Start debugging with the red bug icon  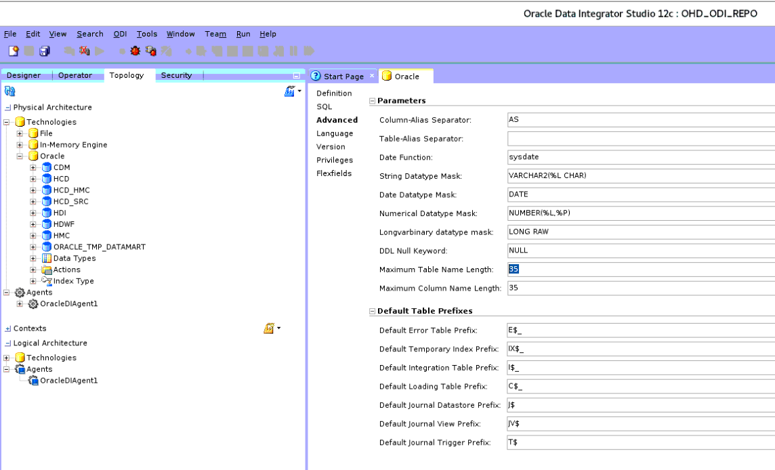(135, 50)
